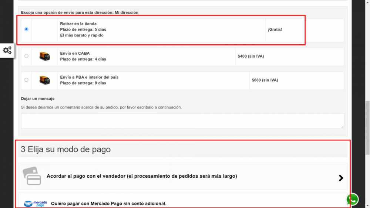Select Quiero pagar con Mercado Pago text
Screen dimensions: 370x208
pyautogui.click(x=108, y=204)
